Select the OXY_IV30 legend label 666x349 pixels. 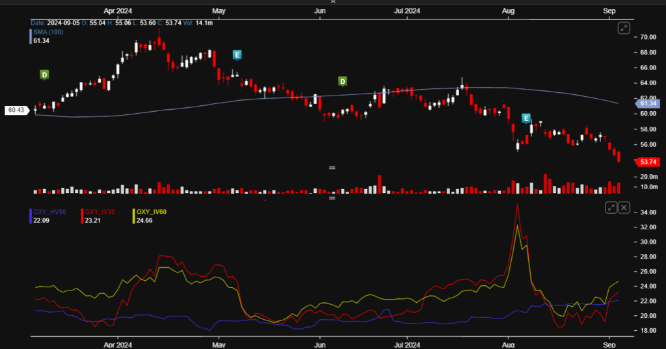coord(100,212)
